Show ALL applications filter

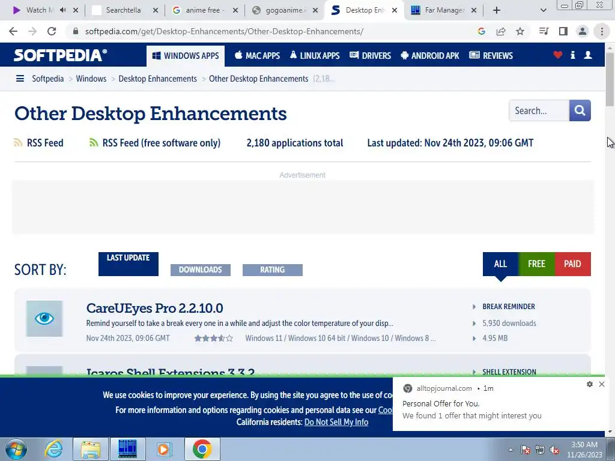[x=500, y=264]
